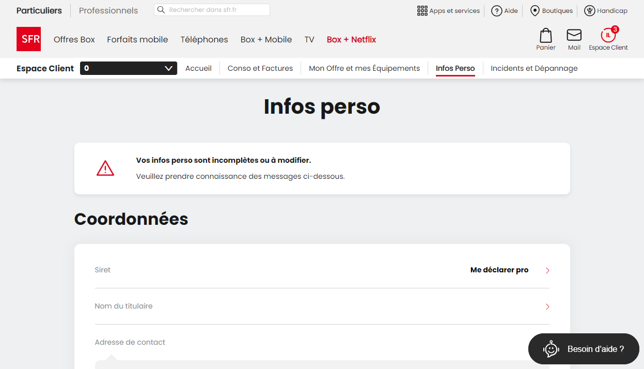Click the Aide question mark icon

497,10
